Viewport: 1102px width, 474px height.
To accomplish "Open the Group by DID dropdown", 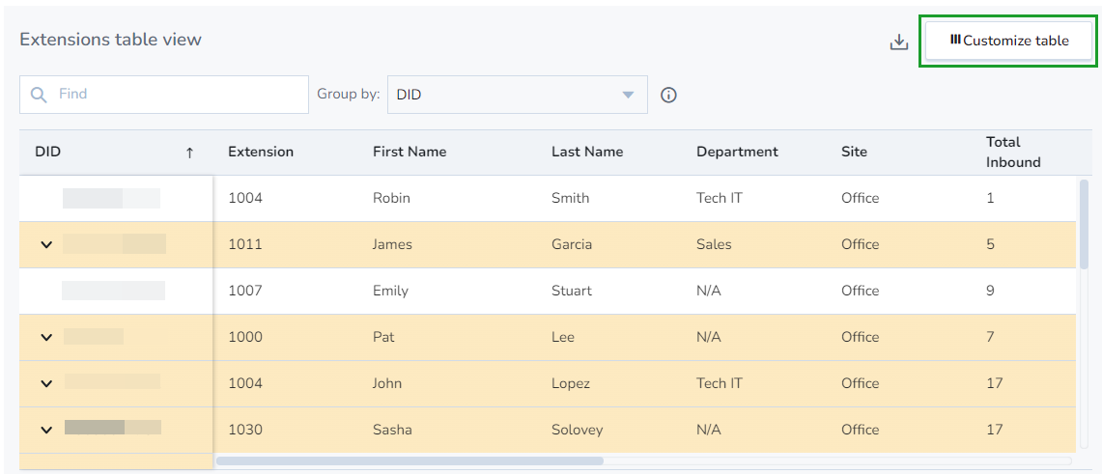I will point(518,94).
